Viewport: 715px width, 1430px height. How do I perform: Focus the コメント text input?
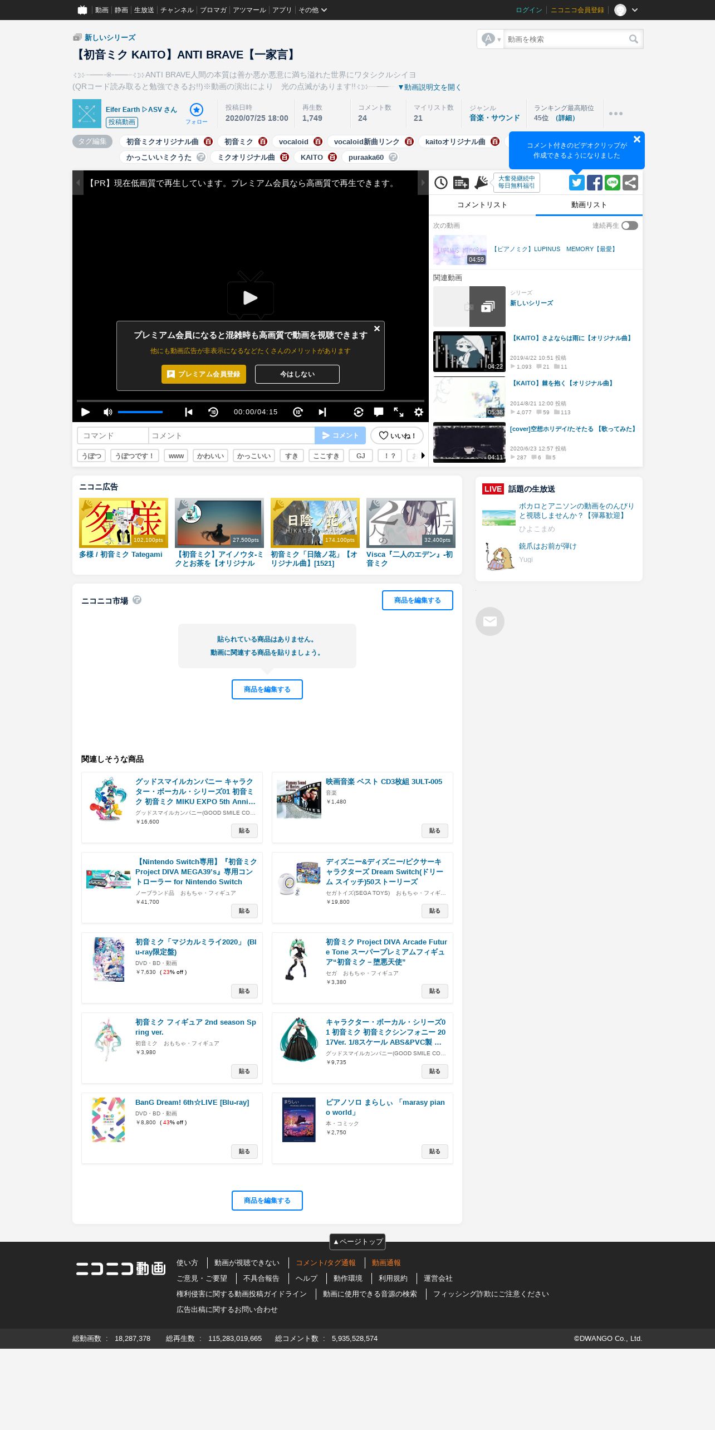tap(232, 435)
